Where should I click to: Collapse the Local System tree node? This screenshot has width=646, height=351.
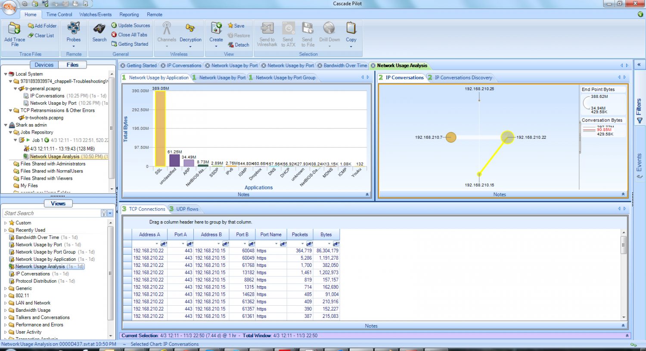(6, 74)
